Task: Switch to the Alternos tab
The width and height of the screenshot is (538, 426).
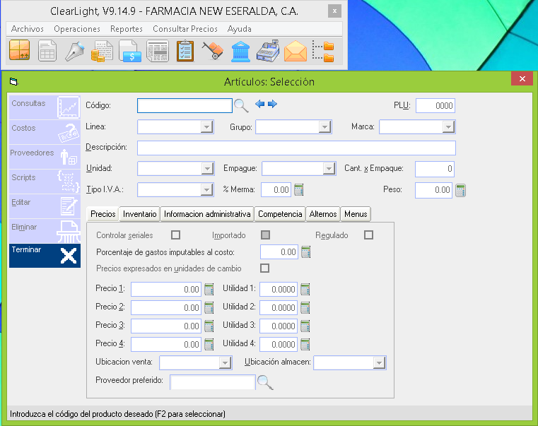Action: click(x=323, y=214)
